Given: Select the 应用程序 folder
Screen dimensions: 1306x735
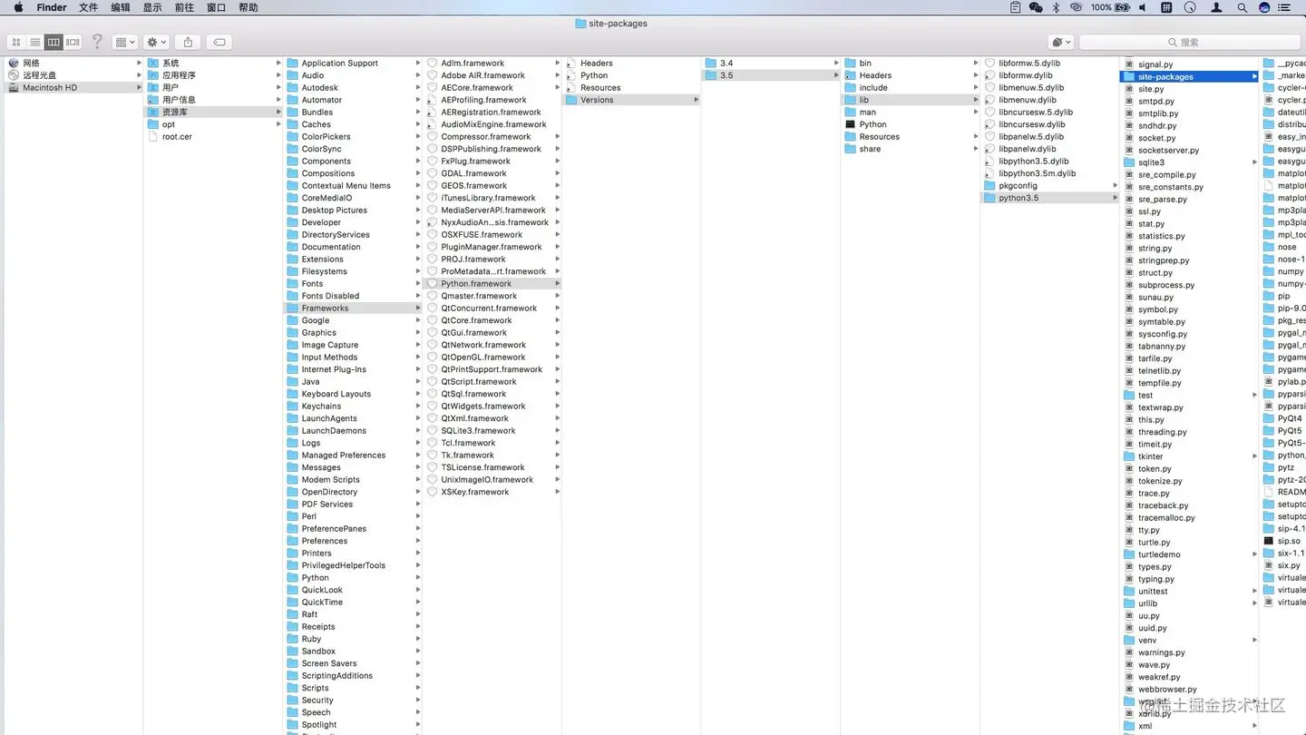Looking at the screenshot, I should (x=214, y=75).
